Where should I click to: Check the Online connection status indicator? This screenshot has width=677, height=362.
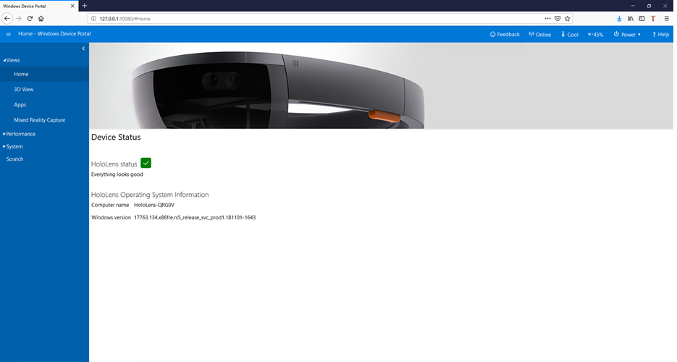539,35
